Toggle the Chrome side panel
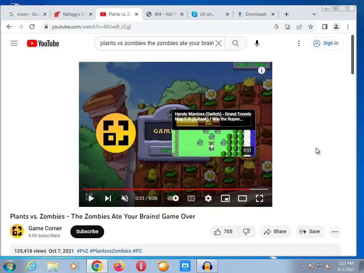The height and width of the screenshot is (273, 364). click(325, 27)
